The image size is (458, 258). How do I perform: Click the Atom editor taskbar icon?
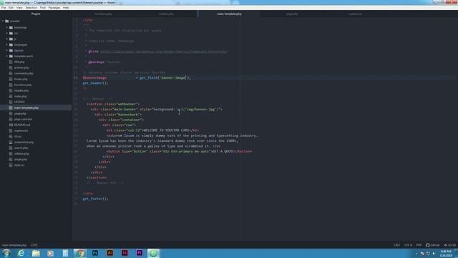tap(153, 253)
